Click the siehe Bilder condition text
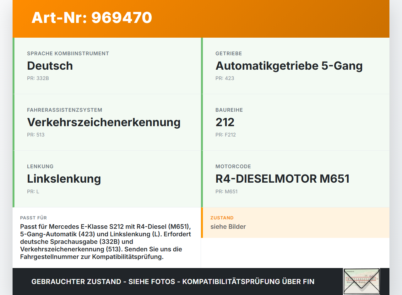 [228, 227]
